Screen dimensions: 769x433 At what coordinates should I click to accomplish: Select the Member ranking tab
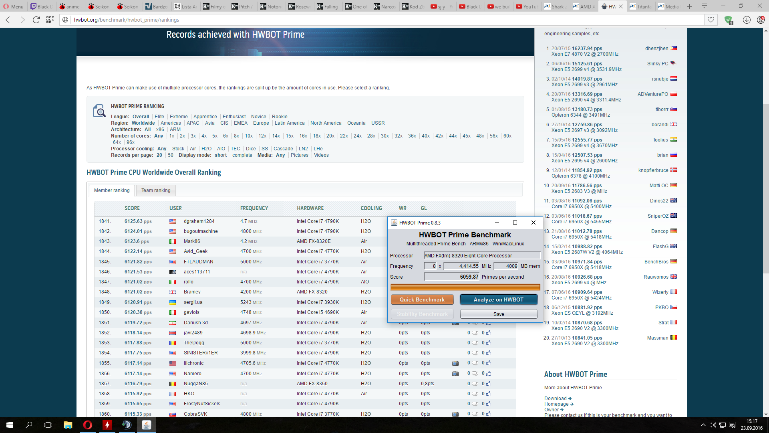(112, 190)
